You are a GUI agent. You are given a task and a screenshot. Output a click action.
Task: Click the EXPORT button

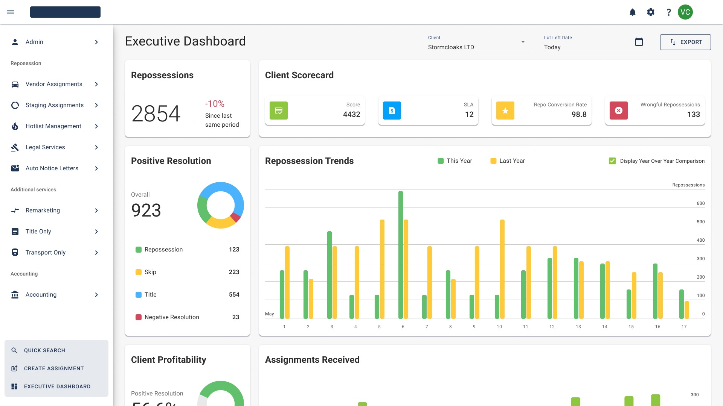pos(685,42)
